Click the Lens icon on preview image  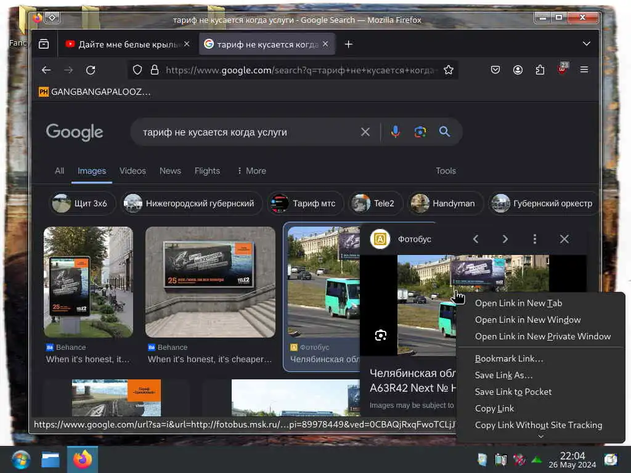[x=381, y=335]
